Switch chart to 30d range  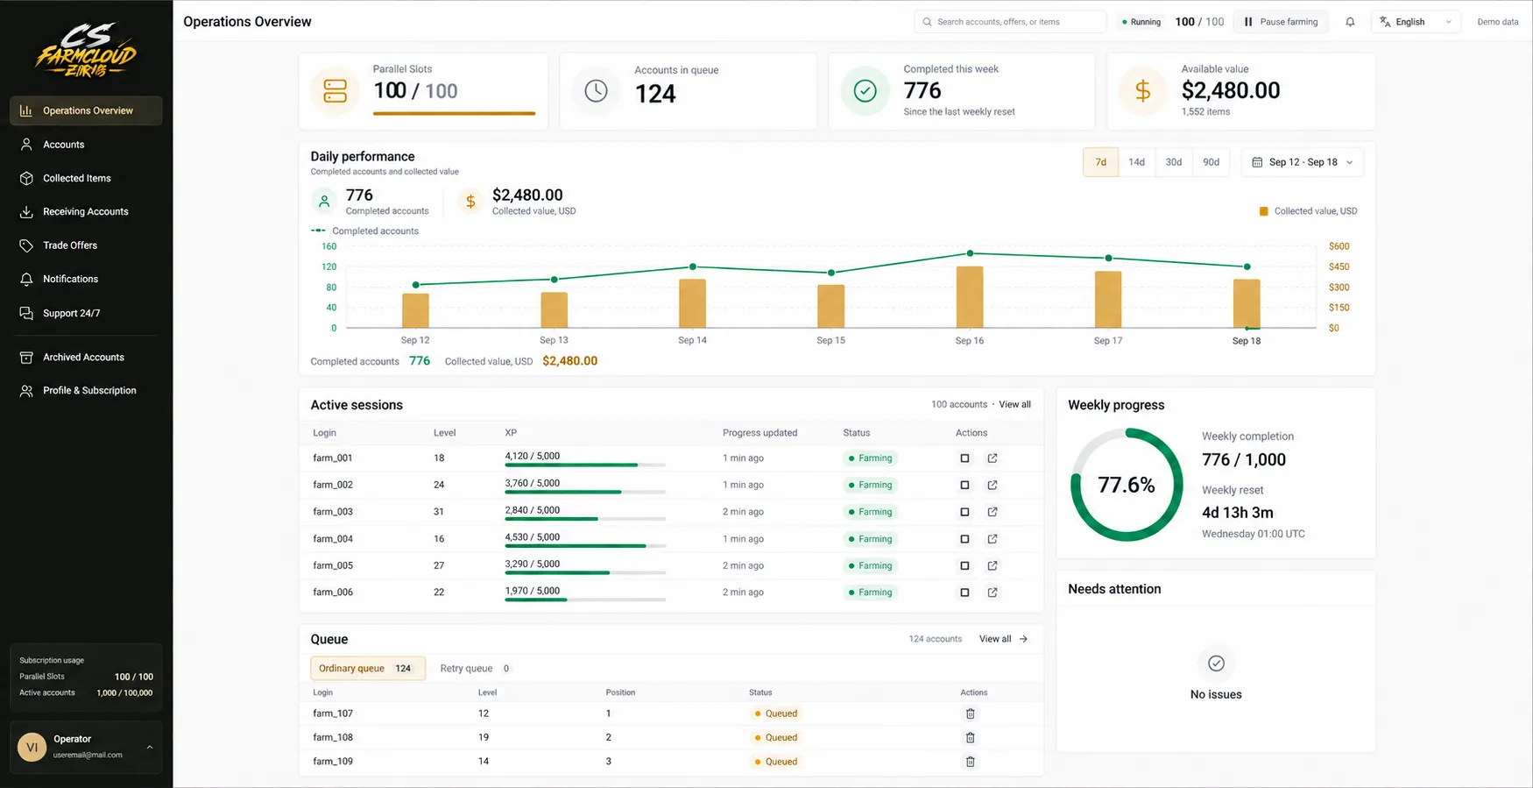pyautogui.click(x=1174, y=162)
